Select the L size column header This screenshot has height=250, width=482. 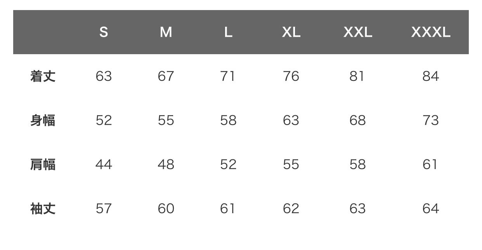(x=228, y=32)
